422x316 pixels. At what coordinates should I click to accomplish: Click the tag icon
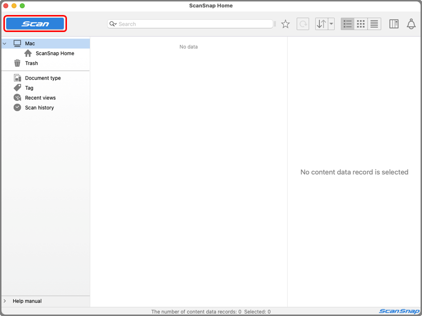[17, 88]
